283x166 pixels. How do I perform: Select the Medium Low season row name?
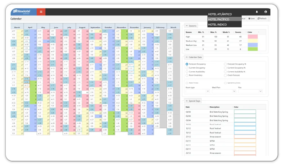tap(191, 45)
